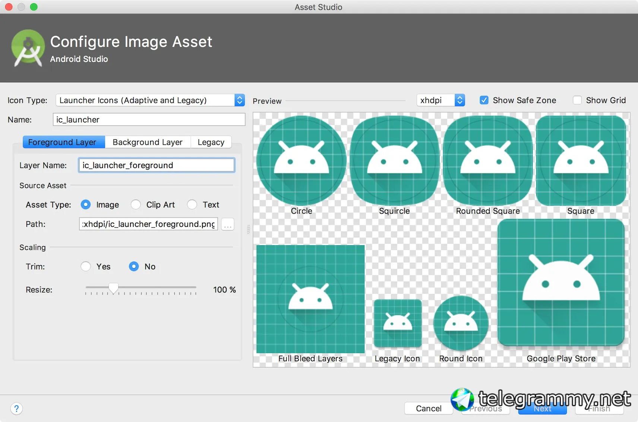The height and width of the screenshot is (422, 638).
Task: Click the Full Bleed Layers preview
Action: click(310, 299)
